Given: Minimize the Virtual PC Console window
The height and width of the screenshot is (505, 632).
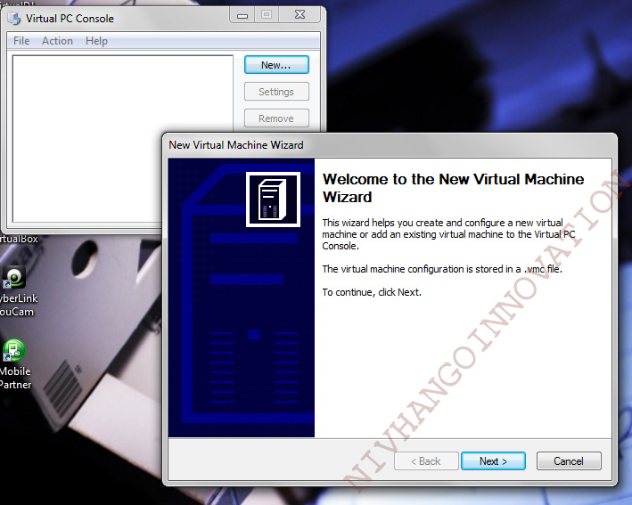Looking at the screenshot, I should pos(242,15).
